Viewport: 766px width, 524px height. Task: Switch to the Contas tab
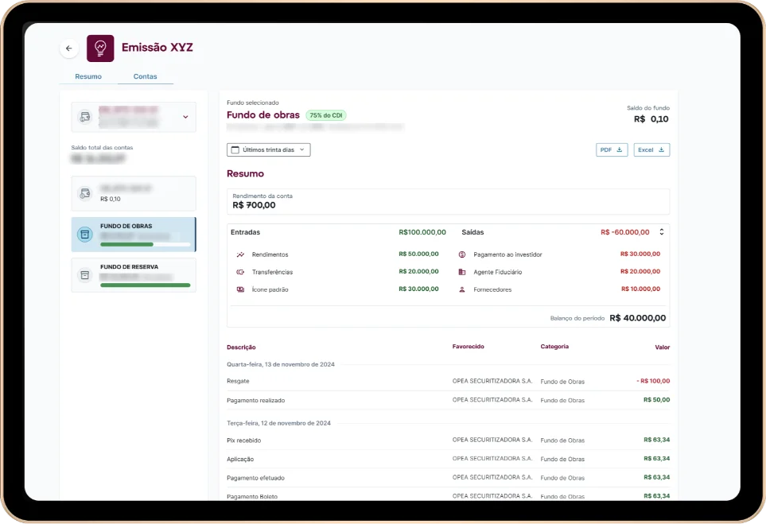tap(145, 76)
